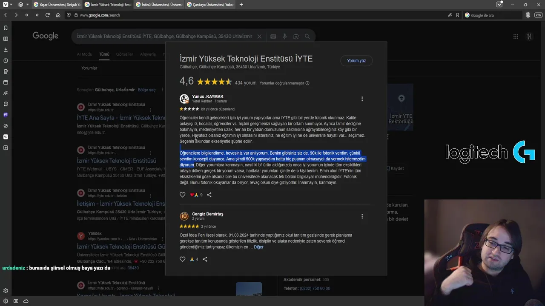This screenshot has width=545, height=306.
Task: Click the Yorum yaz button
Action: [x=356, y=61]
